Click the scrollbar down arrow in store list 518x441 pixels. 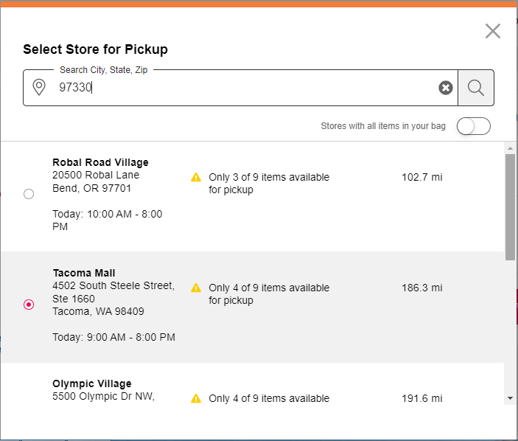(x=511, y=398)
